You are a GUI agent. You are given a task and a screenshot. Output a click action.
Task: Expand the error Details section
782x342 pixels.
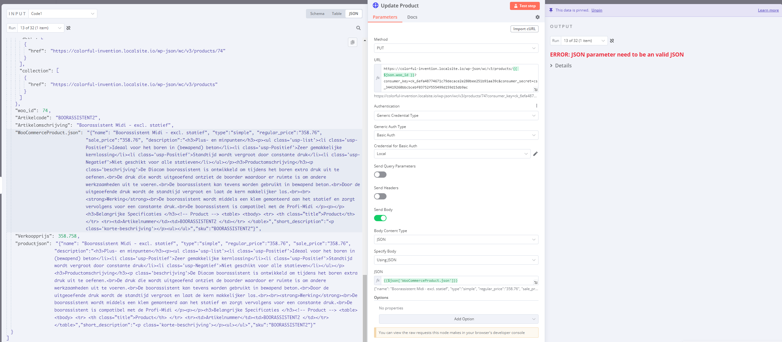pos(561,66)
